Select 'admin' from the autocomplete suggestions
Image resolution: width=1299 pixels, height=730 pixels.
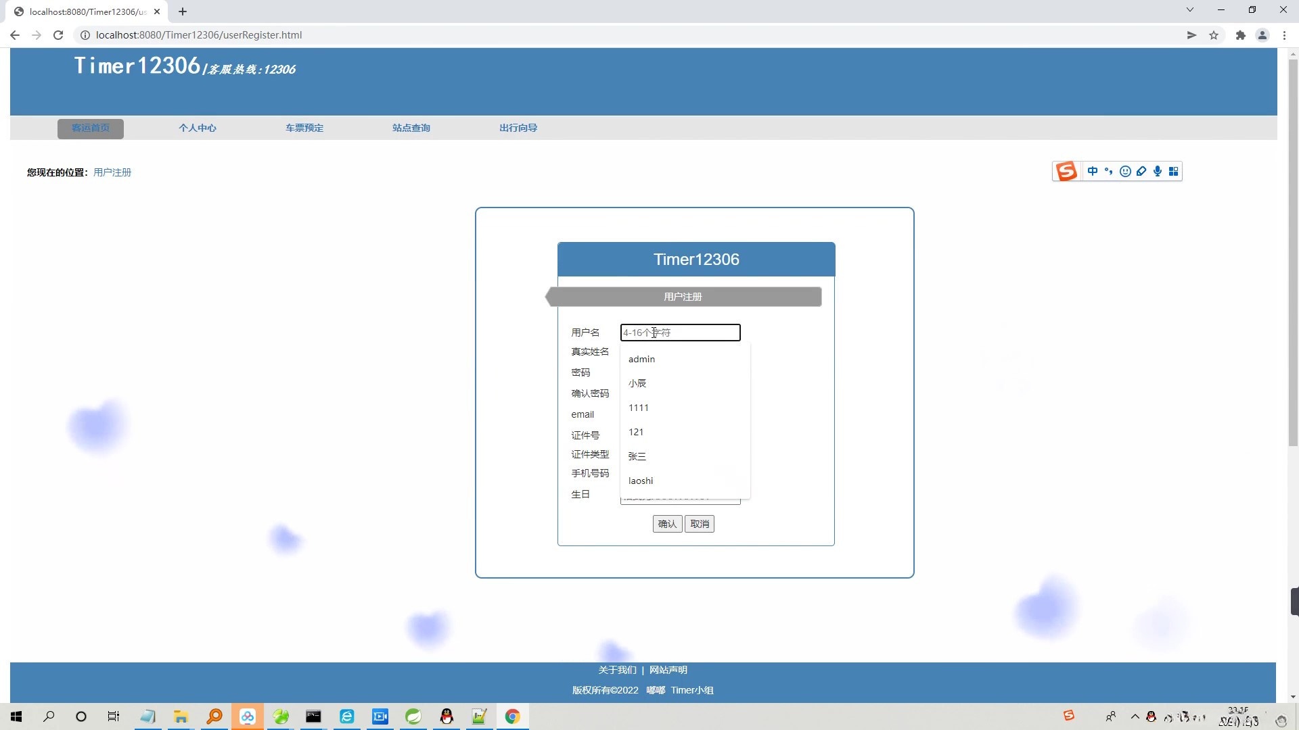641,359
